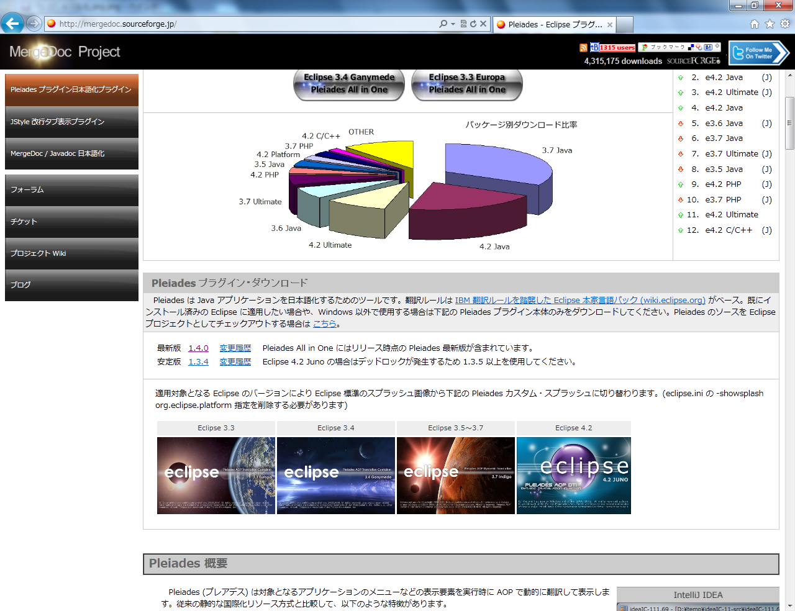Click ranking row 9. e4.2 PHP
This screenshot has width=795, height=611.
coord(725,184)
